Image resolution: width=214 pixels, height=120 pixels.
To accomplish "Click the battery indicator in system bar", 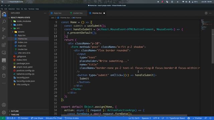I will pyautogui.click(x=195, y=2).
